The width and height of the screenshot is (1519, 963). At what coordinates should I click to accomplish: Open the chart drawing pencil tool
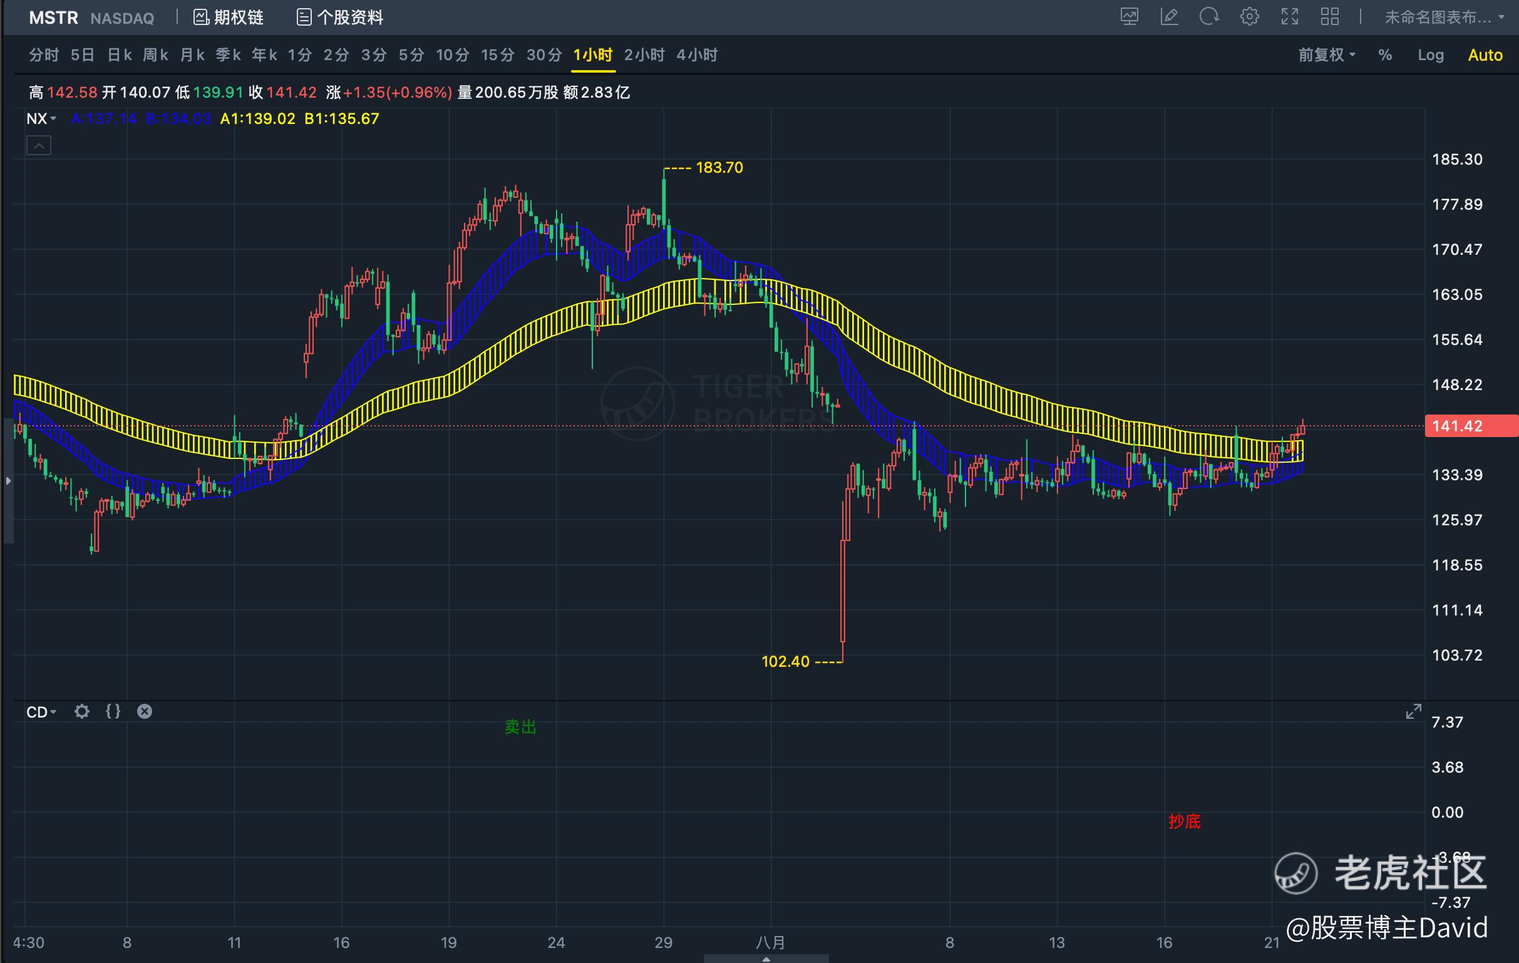click(1169, 17)
